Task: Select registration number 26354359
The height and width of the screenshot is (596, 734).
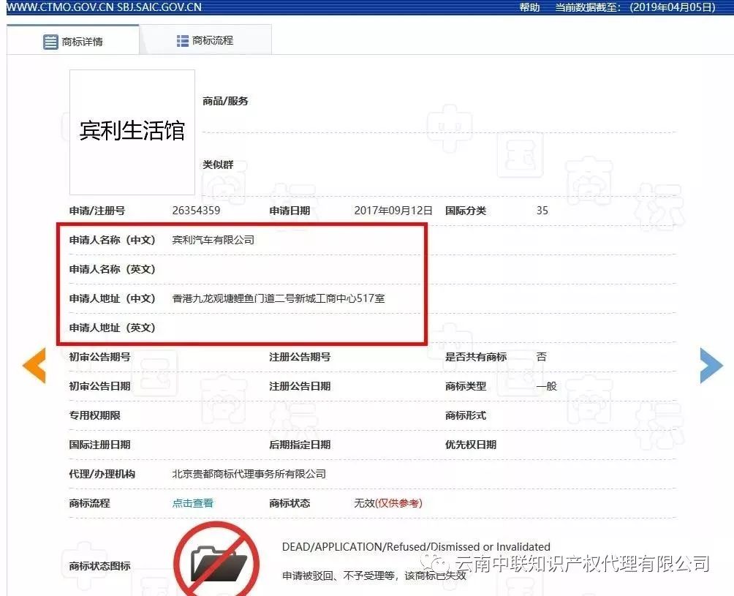Action: [196, 210]
